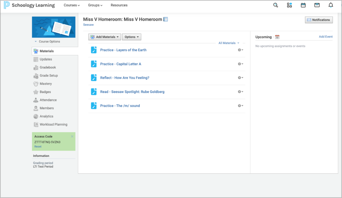Viewport: 342px width, 198px height.
Task: Open the search magnifier icon
Action: point(275,5)
